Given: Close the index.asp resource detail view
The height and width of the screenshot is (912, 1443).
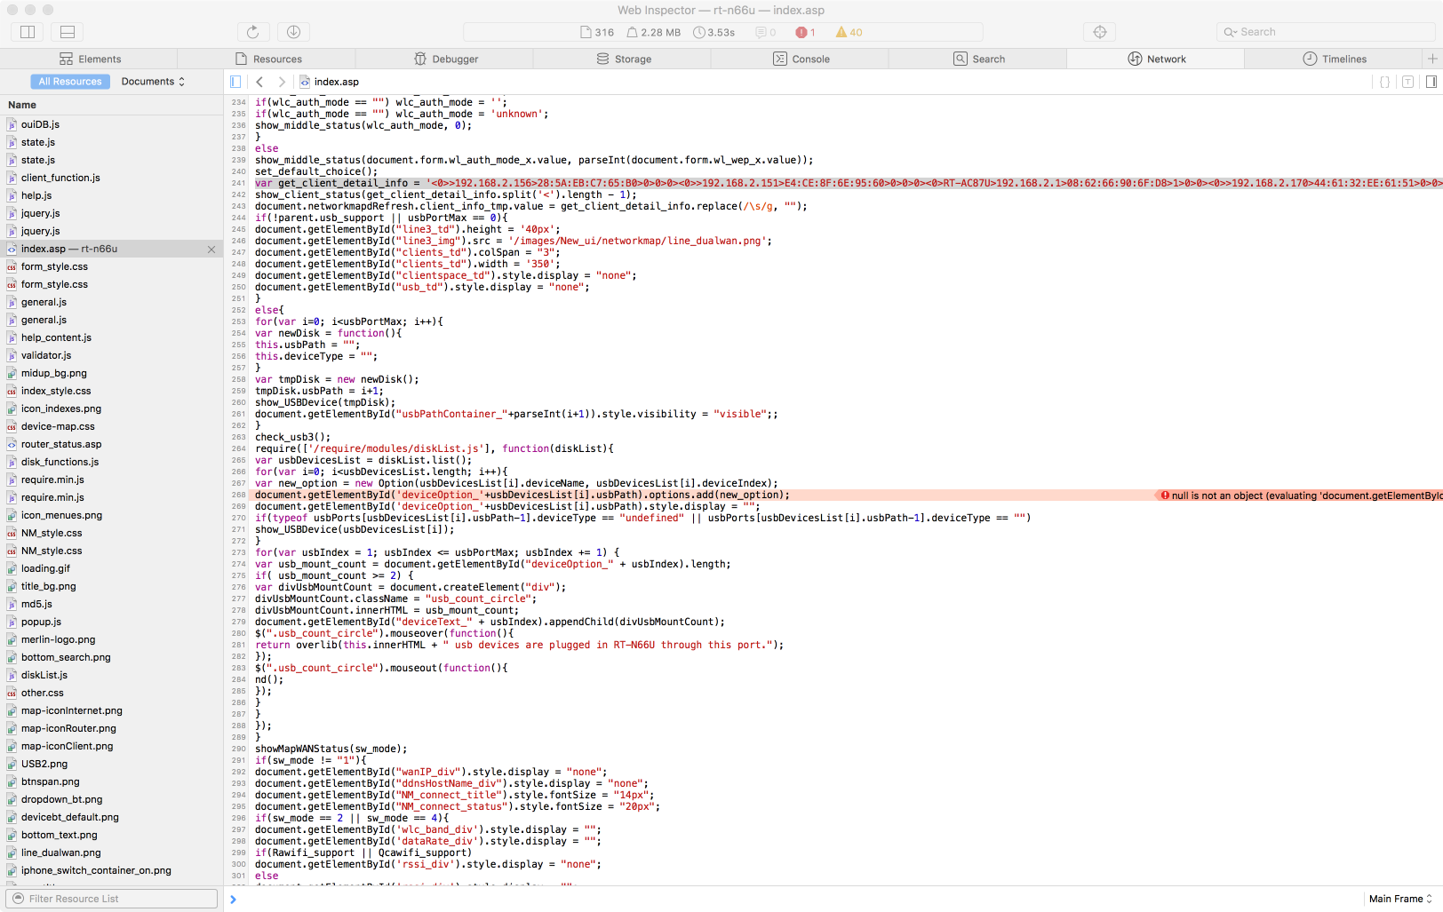Looking at the screenshot, I should pos(211,250).
